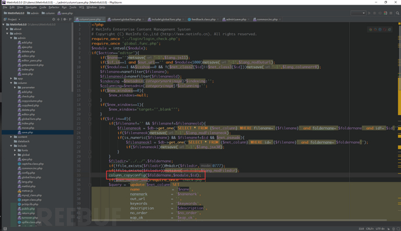
Task: Click column breadcrumb in navigation bar
Action: 48,13
